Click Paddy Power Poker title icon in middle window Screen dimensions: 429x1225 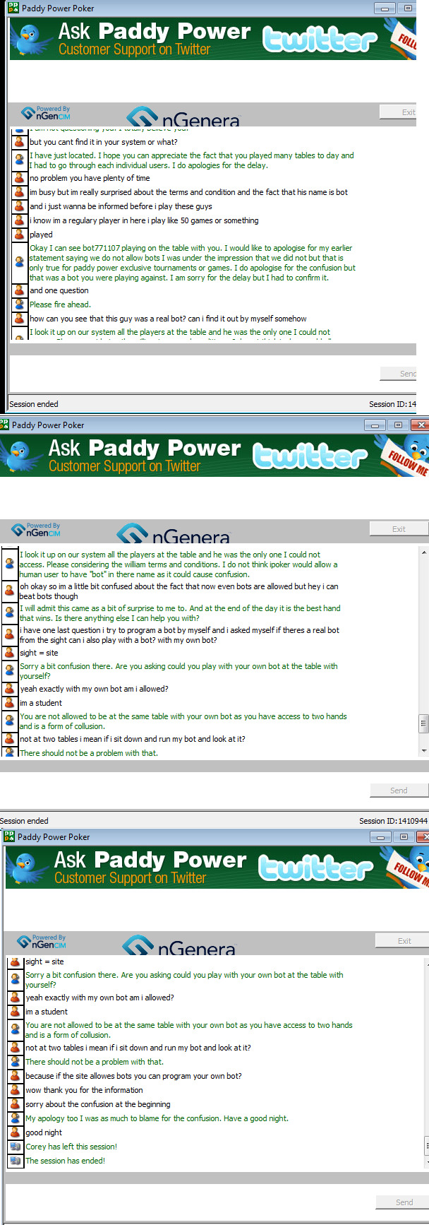click(x=5, y=425)
